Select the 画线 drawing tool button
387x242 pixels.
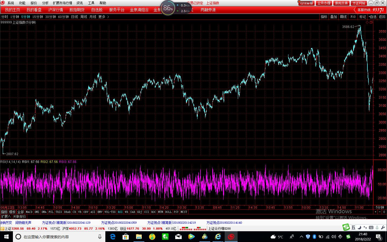(x=343, y=17)
